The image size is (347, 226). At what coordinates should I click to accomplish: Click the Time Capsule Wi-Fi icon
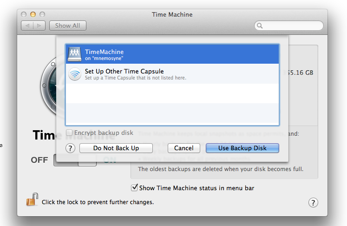pos(75,74)
